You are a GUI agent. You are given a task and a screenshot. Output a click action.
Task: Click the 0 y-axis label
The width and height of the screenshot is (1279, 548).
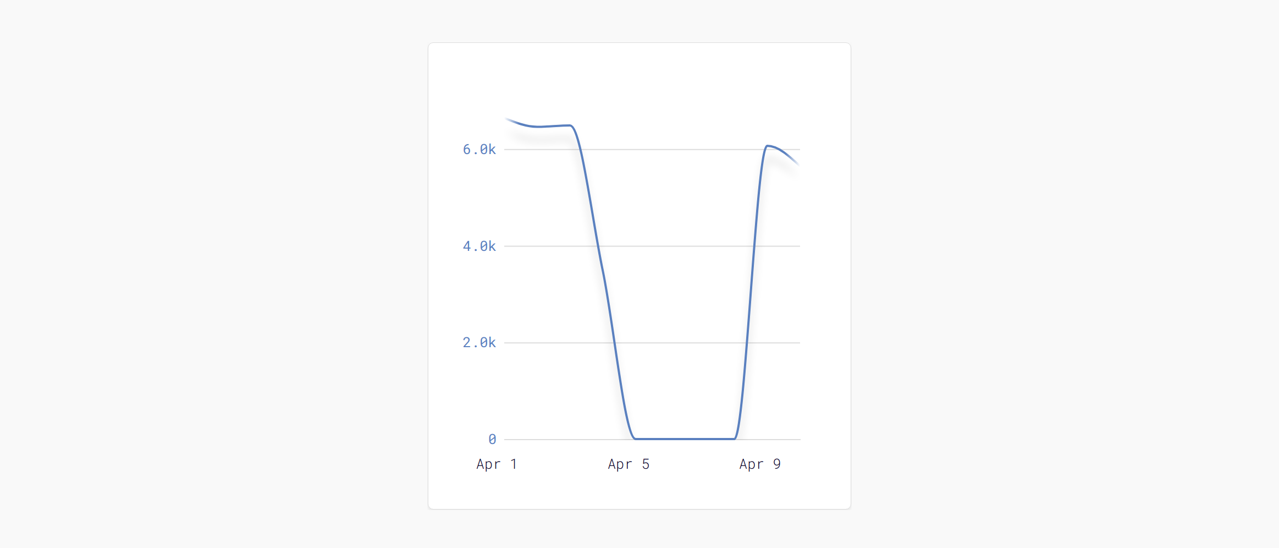pos(492,439)
